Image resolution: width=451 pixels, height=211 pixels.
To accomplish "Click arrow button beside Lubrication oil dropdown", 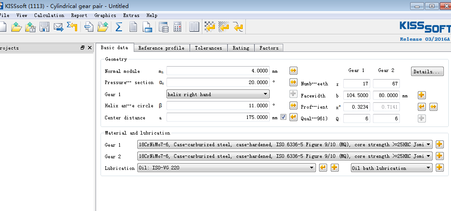I will (x=323, y=168).
